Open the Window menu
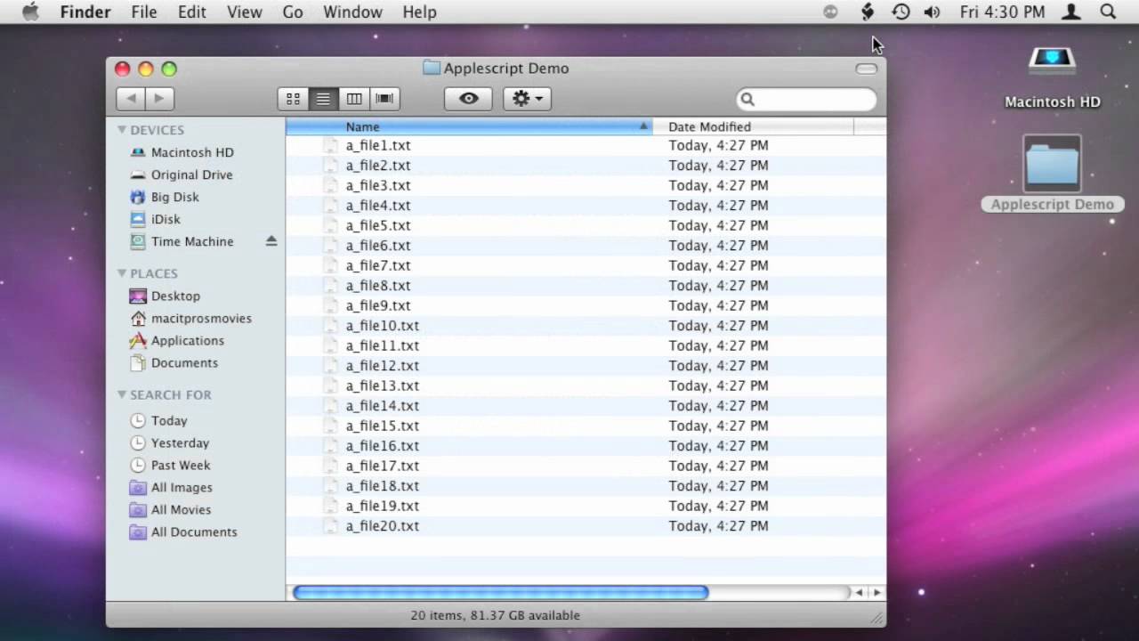 (x=352, y=12)
